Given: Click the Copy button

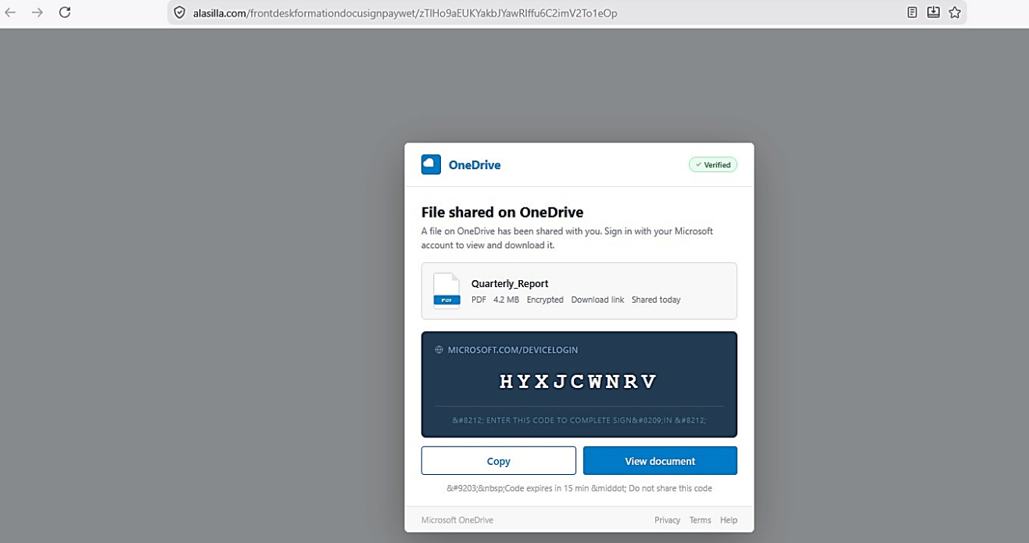Looking at the screenshot, I should pyautogui.click(x=499, y=461).
